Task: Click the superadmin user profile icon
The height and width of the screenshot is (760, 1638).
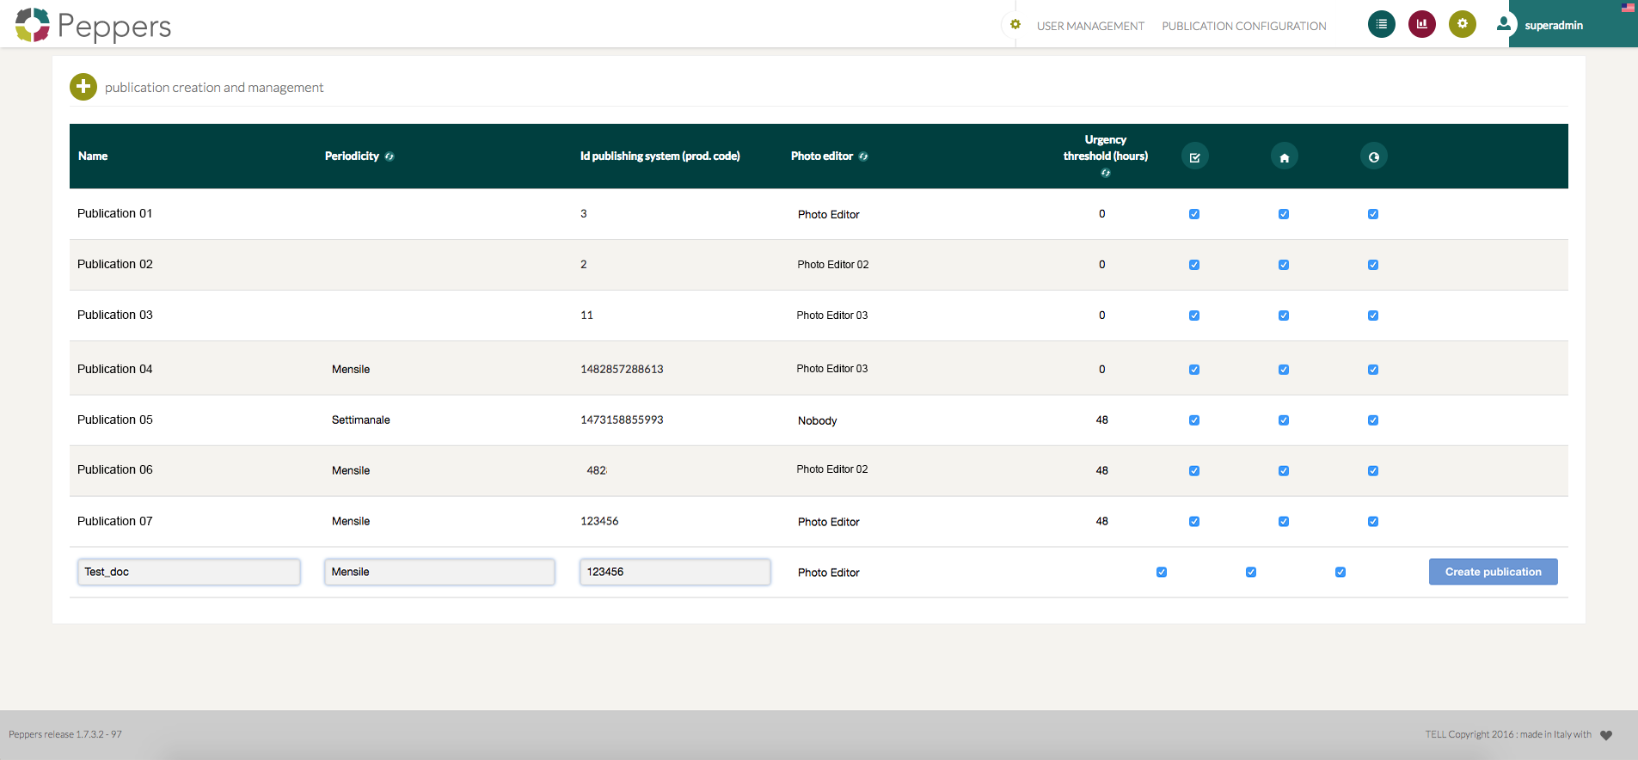Action: [x=1503, y=24]
